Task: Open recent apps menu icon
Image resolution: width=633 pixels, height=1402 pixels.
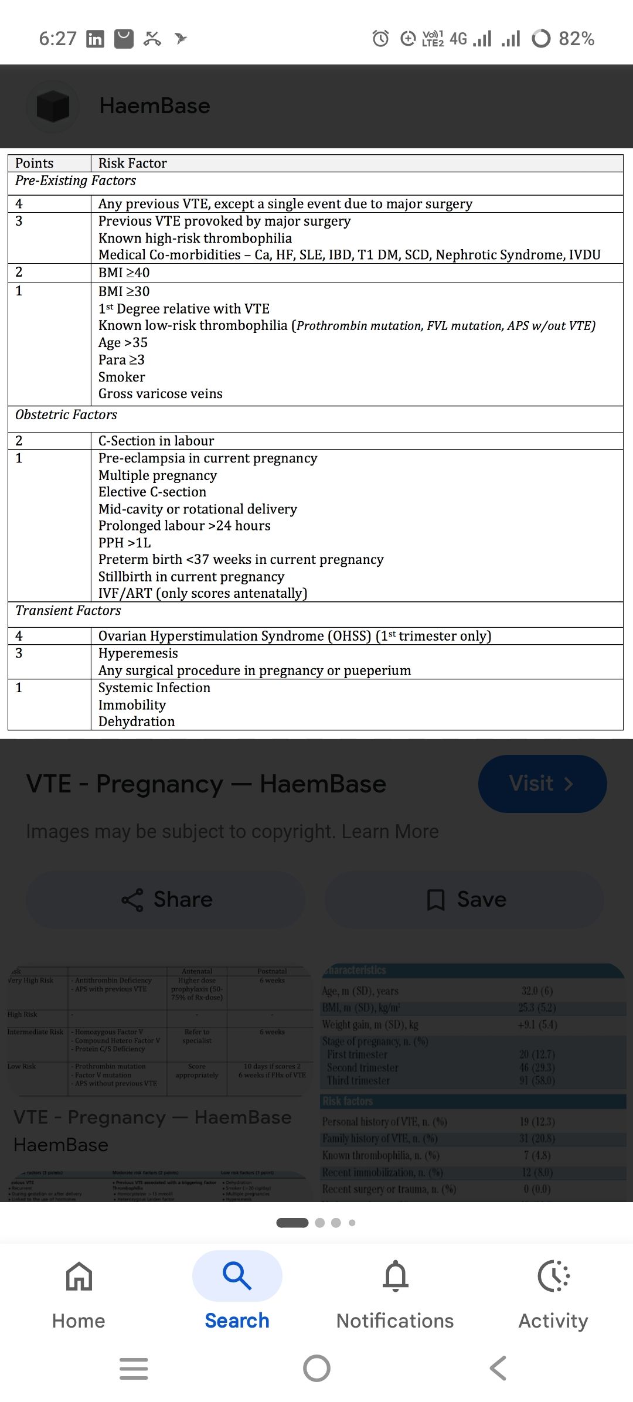Action: coord(134,1369)
